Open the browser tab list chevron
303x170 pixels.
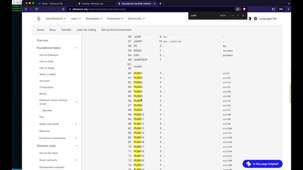pyautogui.click(x=289, y=3)
